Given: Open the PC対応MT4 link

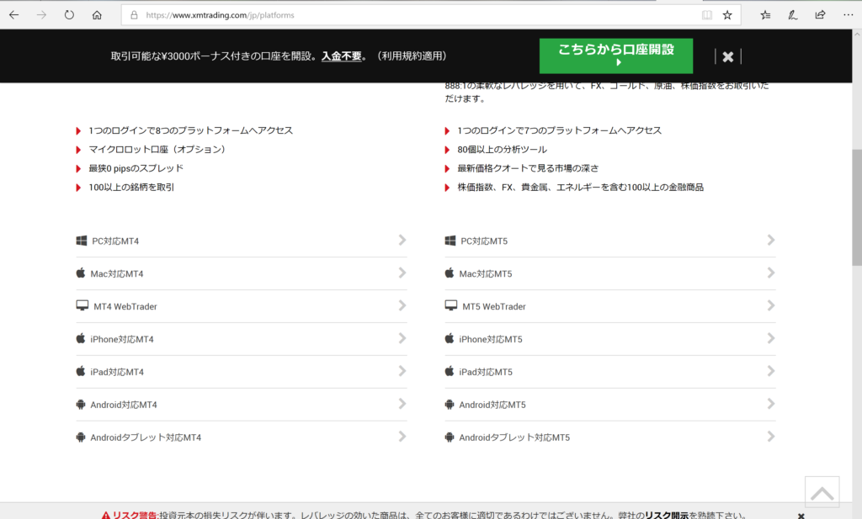Looking at the screenshot, I should [x=115, y=241].
